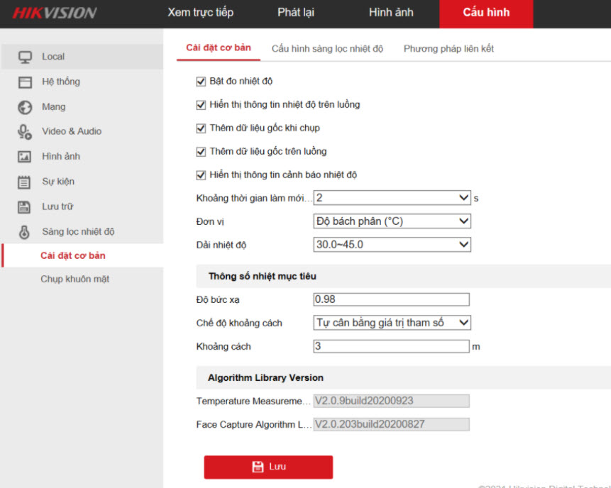Open the Chế độ khoảng cách dropdown

click(392, 323)
